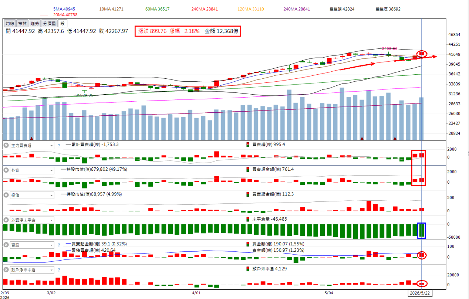This screenshot has width=469, height=299.
Task: Open the 設 settings tab
Action: pyautogui.click(x=62, y=23)
